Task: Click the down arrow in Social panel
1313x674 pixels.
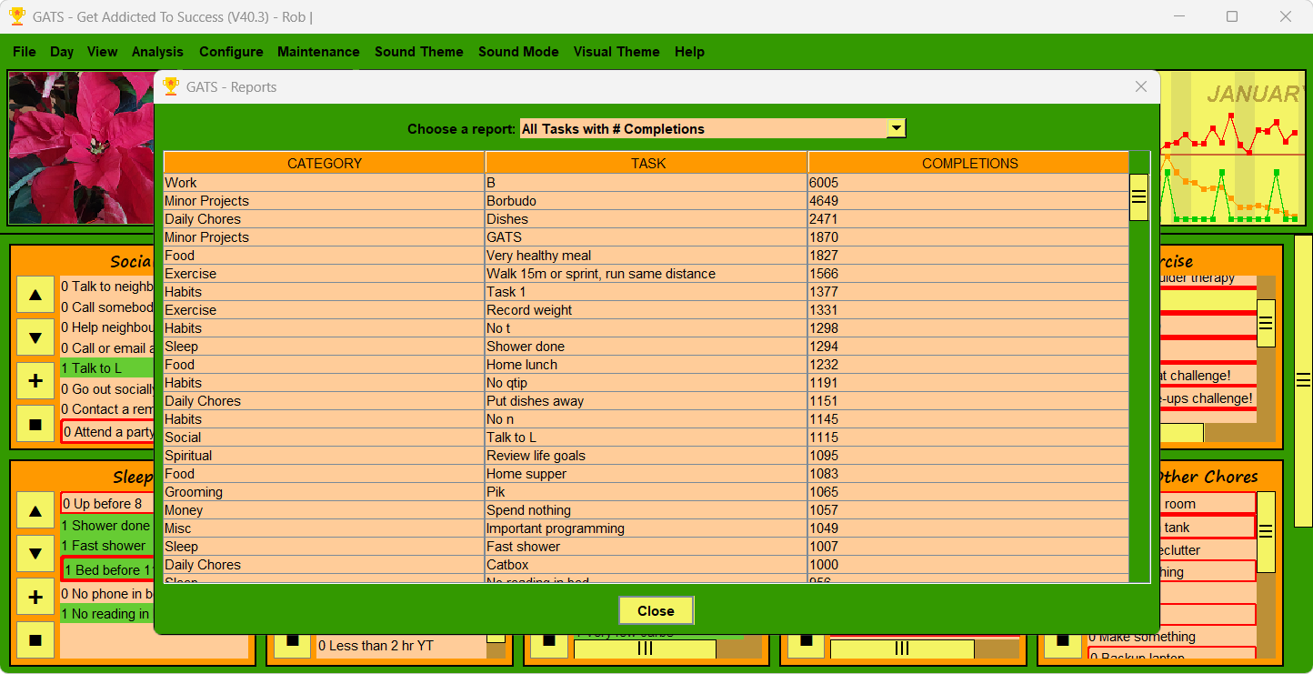Action: pyautogui.click(x=35, y=338)
